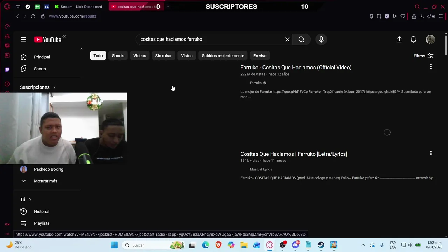Viewport: 448px width, 252px height.
Task: Reload the page
Action: tap(33, 16)
